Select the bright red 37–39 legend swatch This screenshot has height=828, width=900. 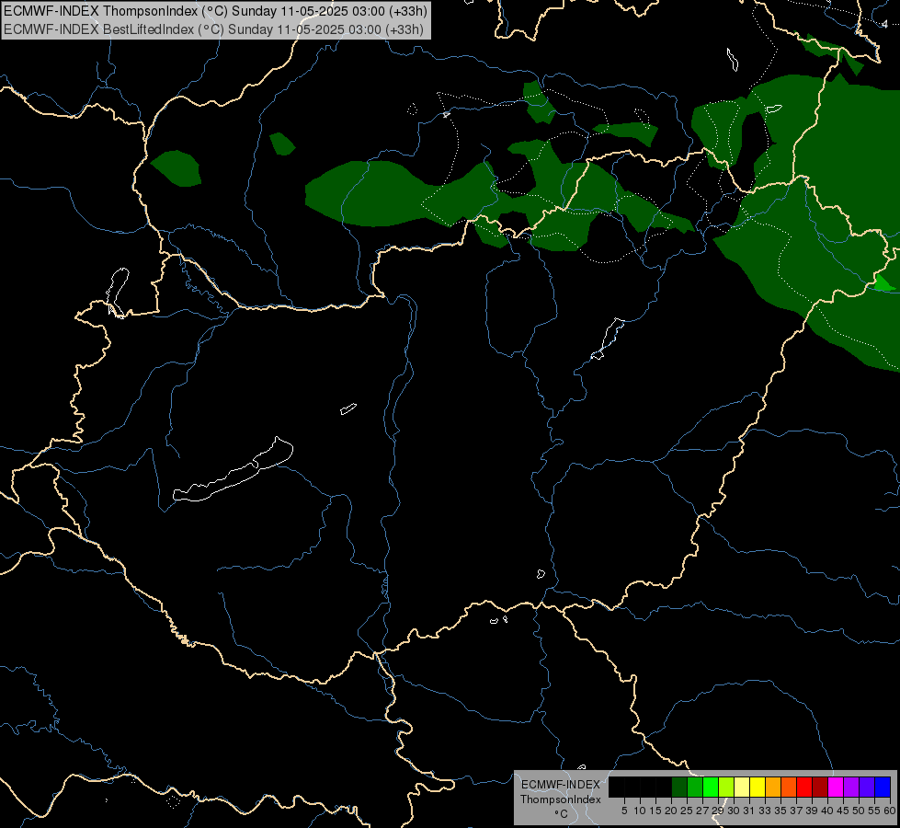pos(804,787)
